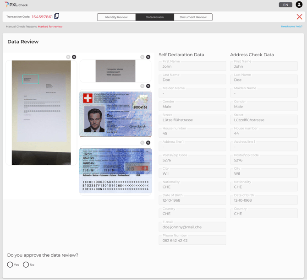
Task: Click Self Declaration Nationality field
Action: (192, 187)
